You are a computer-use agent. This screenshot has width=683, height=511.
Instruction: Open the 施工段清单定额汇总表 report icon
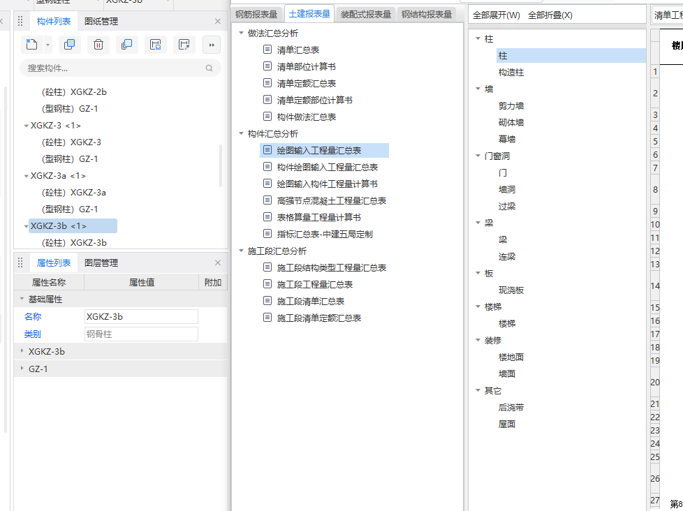[267, 318]
